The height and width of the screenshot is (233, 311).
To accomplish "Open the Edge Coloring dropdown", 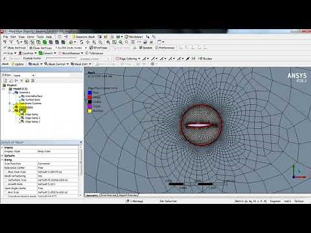I will [x=128, y=58].
